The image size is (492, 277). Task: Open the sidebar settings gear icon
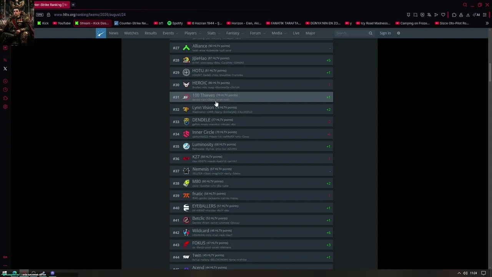pyautogui.click(x=5, y=107)
